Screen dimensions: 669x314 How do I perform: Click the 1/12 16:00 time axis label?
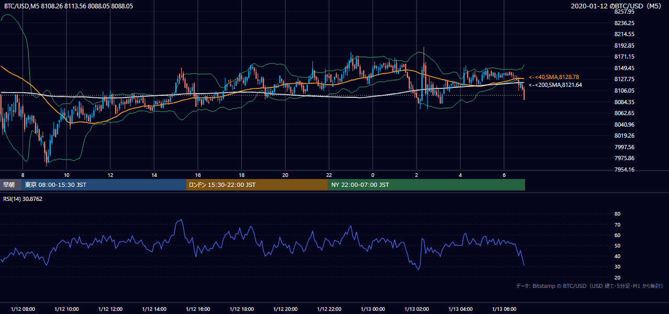tap(198, 309)
